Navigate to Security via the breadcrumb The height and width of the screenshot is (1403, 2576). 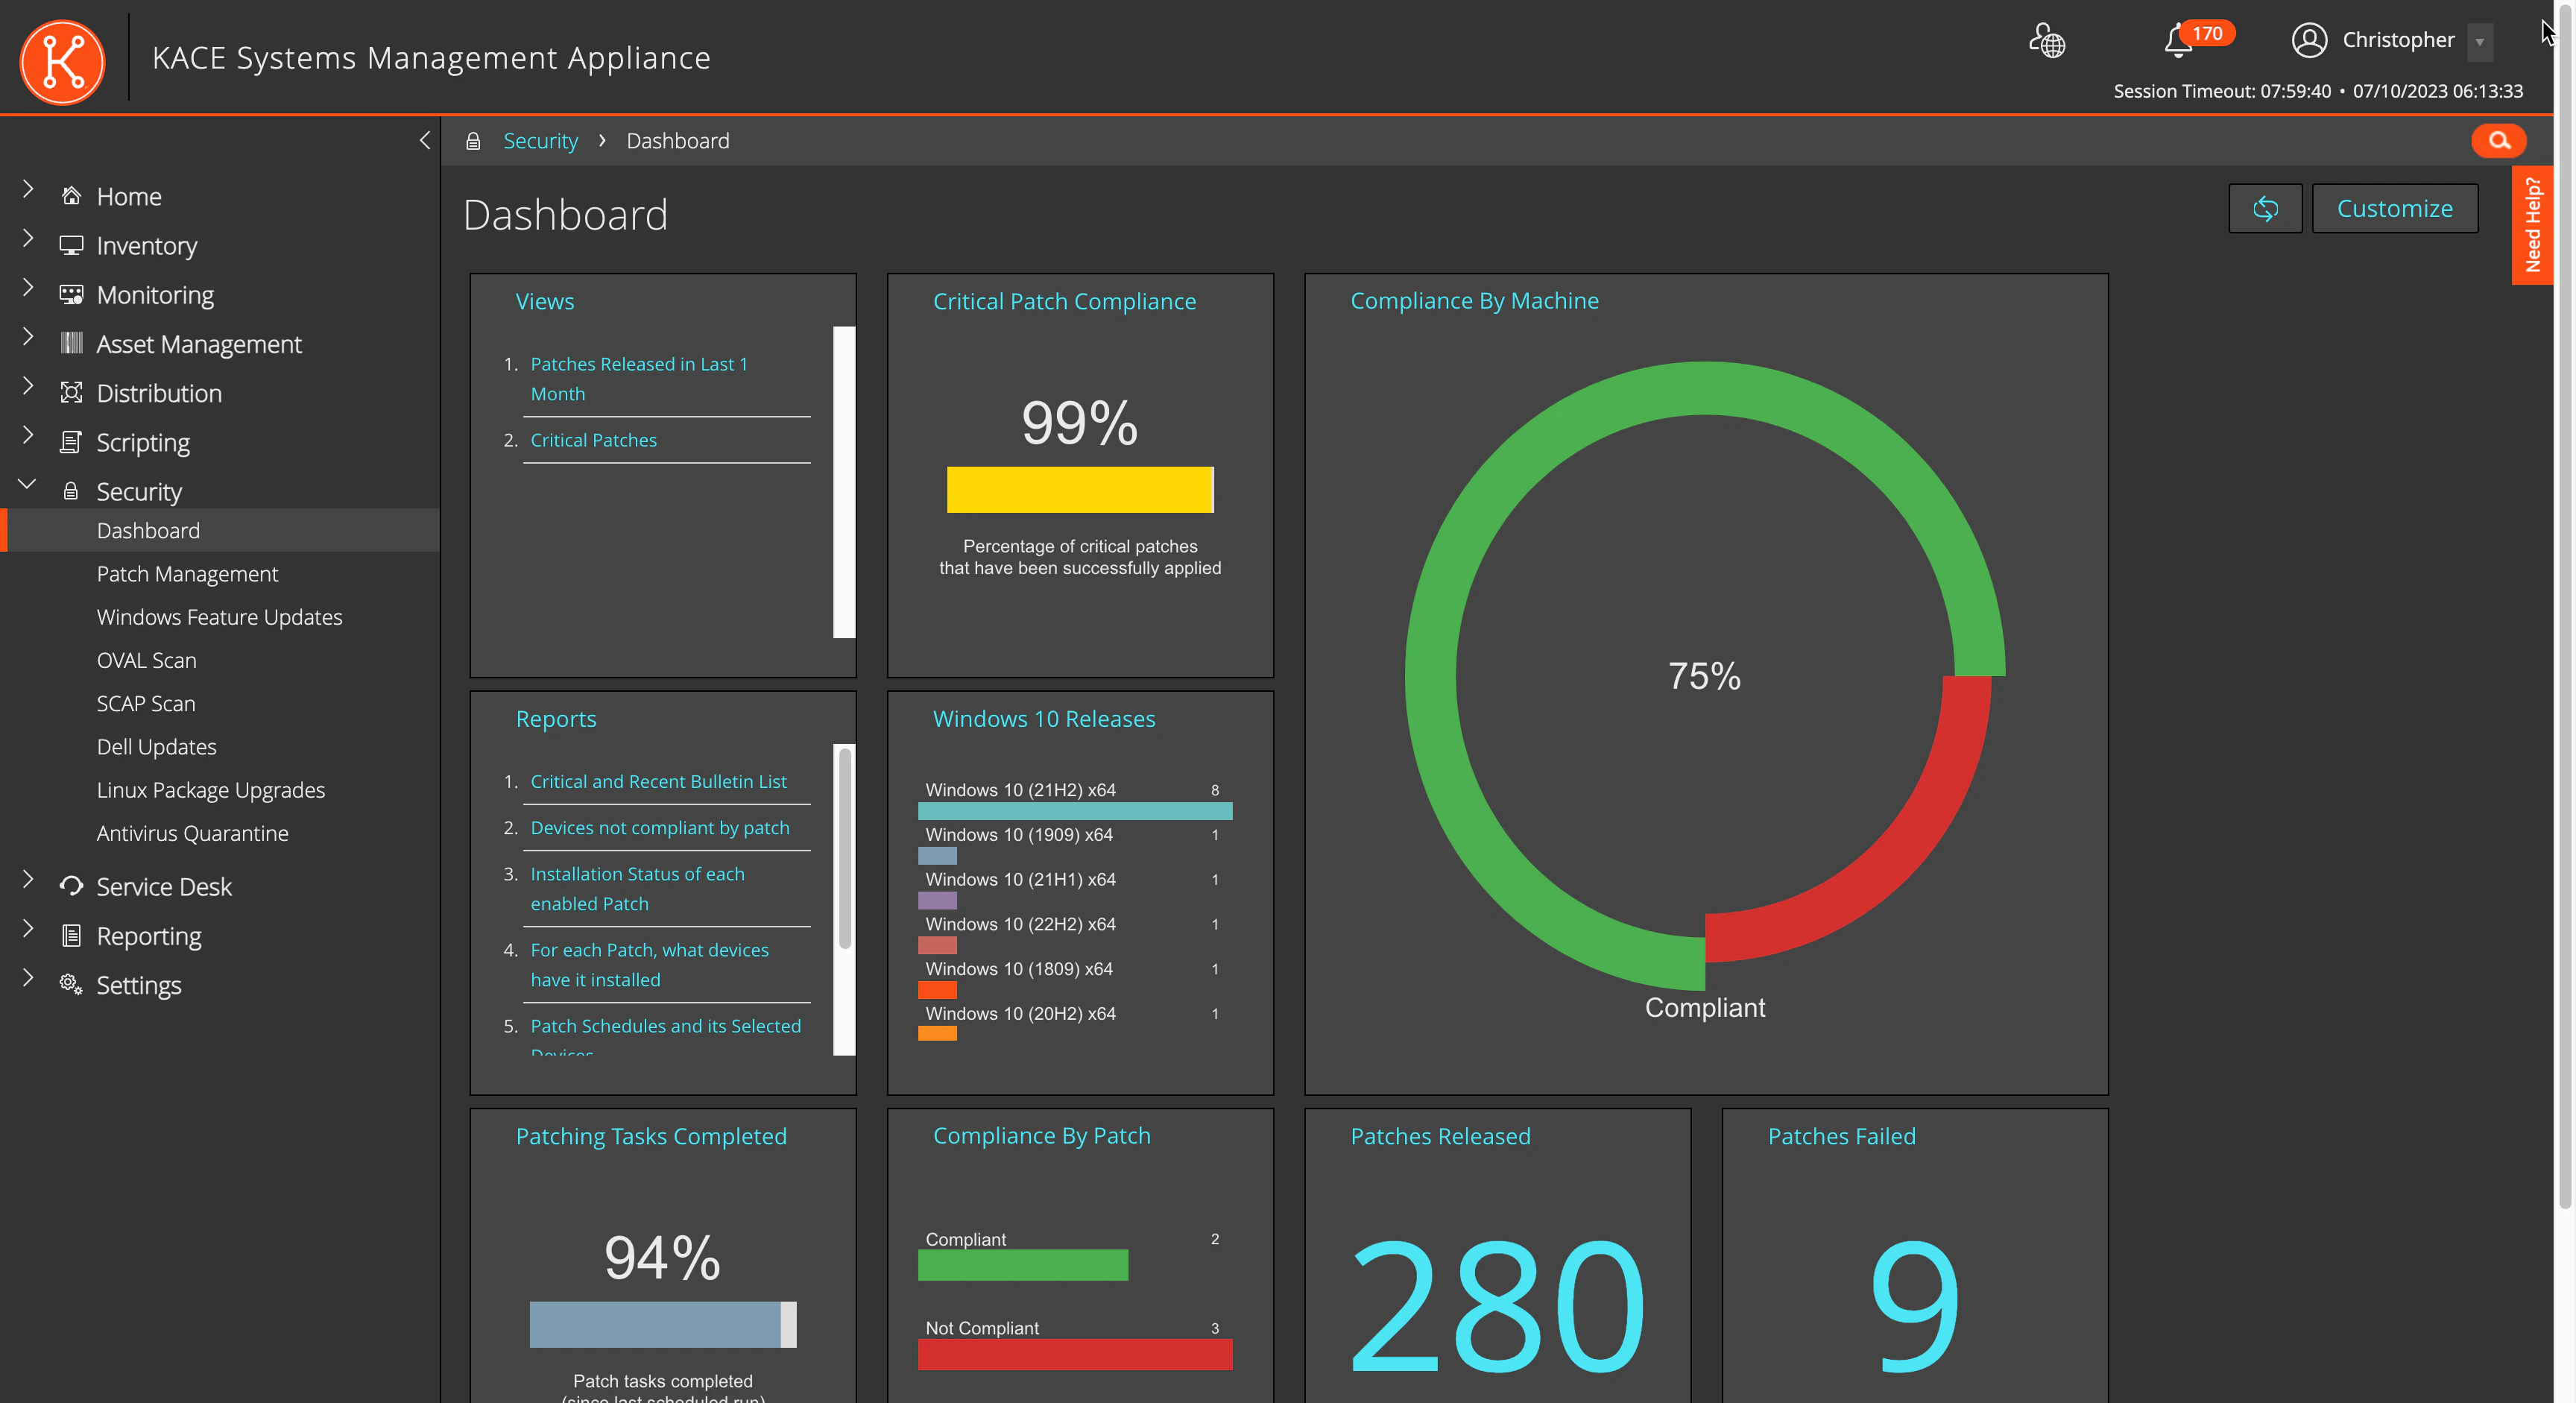click(x=540, y=140)
